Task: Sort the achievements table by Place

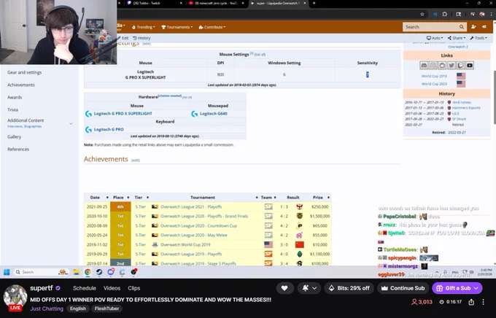Action: [x=128, y=198]
